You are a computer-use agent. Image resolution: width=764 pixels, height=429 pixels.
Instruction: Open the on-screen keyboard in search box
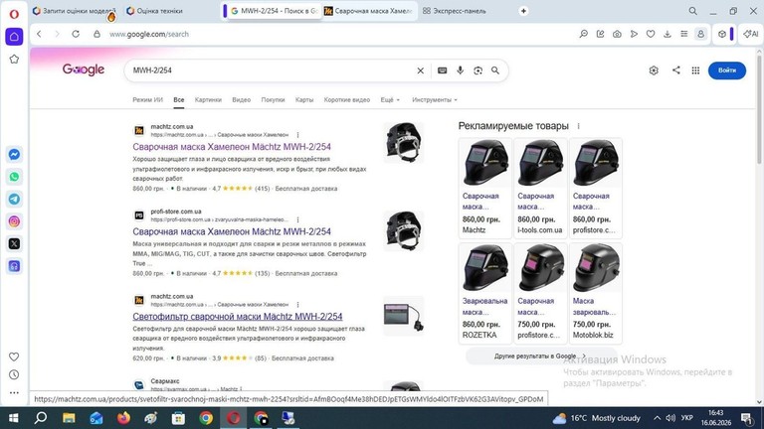pos(442,71)
